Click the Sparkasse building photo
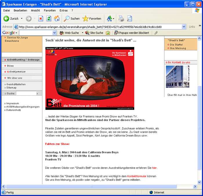This screenshot has height=196, width=203. coord(177,77)
